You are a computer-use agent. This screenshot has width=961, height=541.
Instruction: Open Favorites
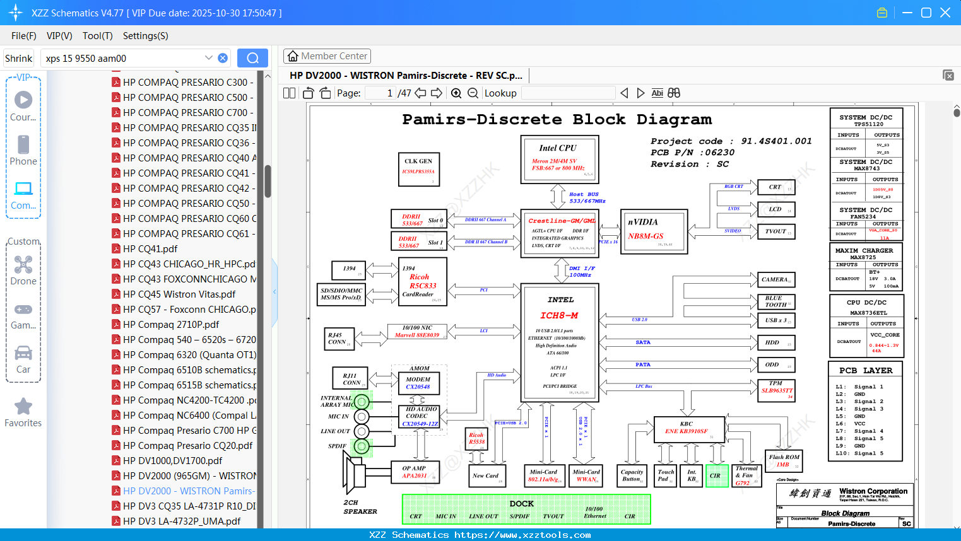(x=23, y=412)
